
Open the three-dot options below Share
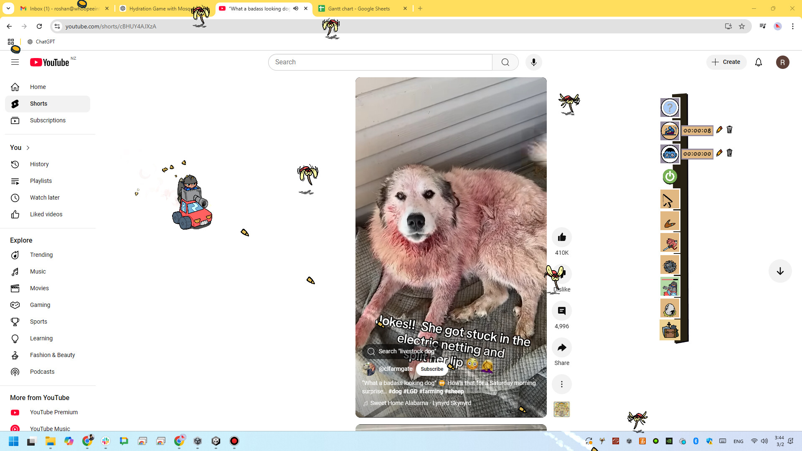coord(561,384)
